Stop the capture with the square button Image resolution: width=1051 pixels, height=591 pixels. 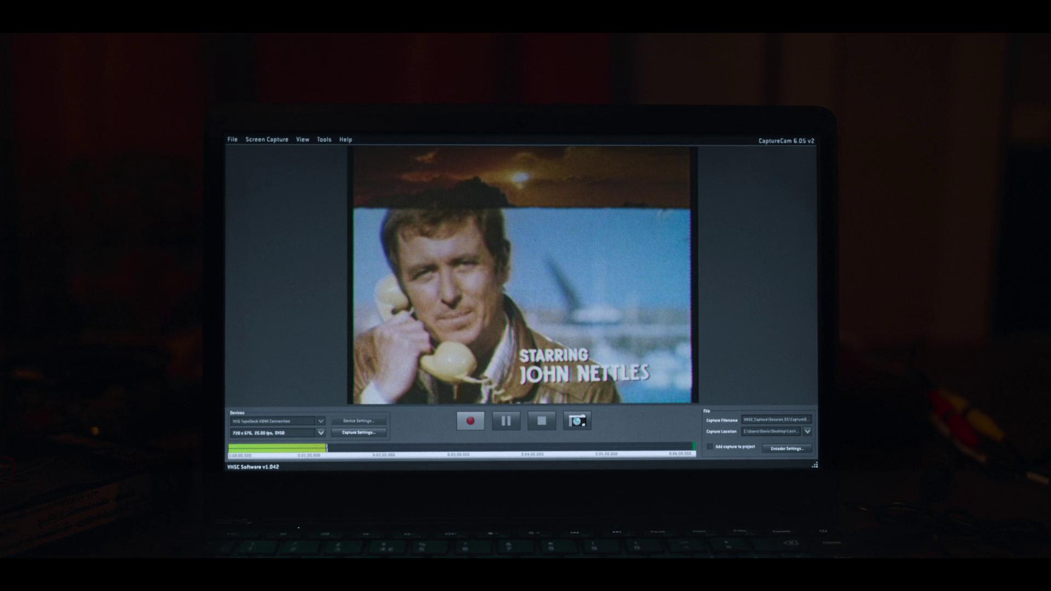coord(541,421)
